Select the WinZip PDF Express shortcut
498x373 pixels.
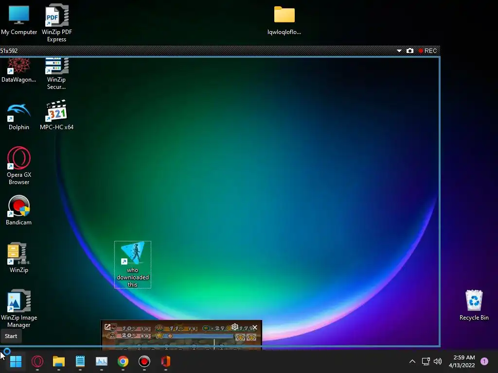pyautogui.click(x=56, y=23)
